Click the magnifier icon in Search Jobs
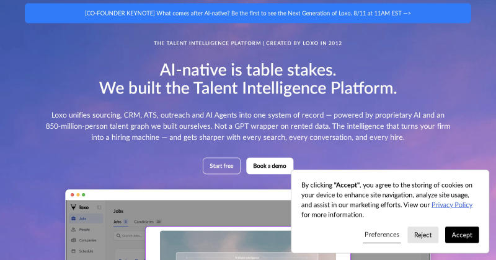 point(118,236)
